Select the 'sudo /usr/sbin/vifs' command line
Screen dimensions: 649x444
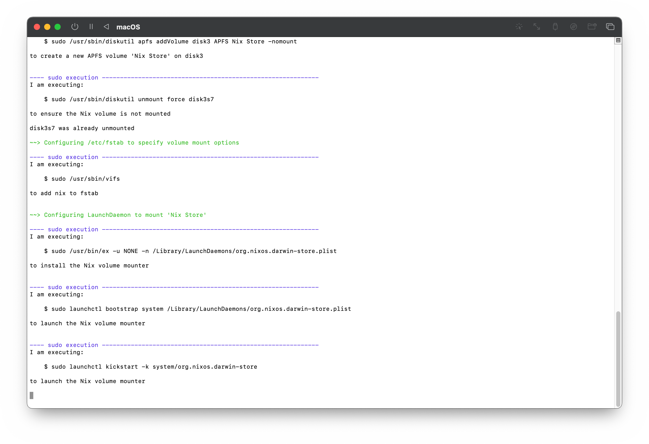click(82, 178)
